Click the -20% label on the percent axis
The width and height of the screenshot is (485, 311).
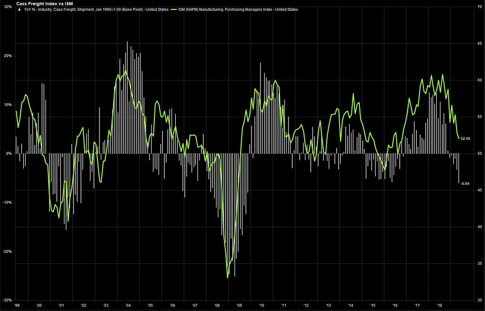(x=7, y=251)
